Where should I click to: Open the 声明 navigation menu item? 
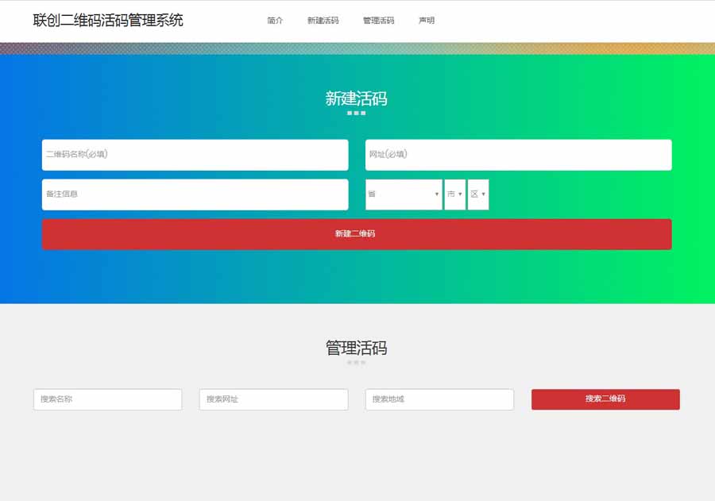coord(427,21)
